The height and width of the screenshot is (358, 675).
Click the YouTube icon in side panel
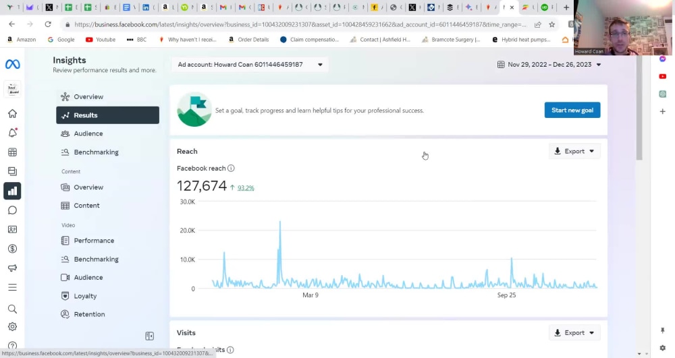point(663,76)
